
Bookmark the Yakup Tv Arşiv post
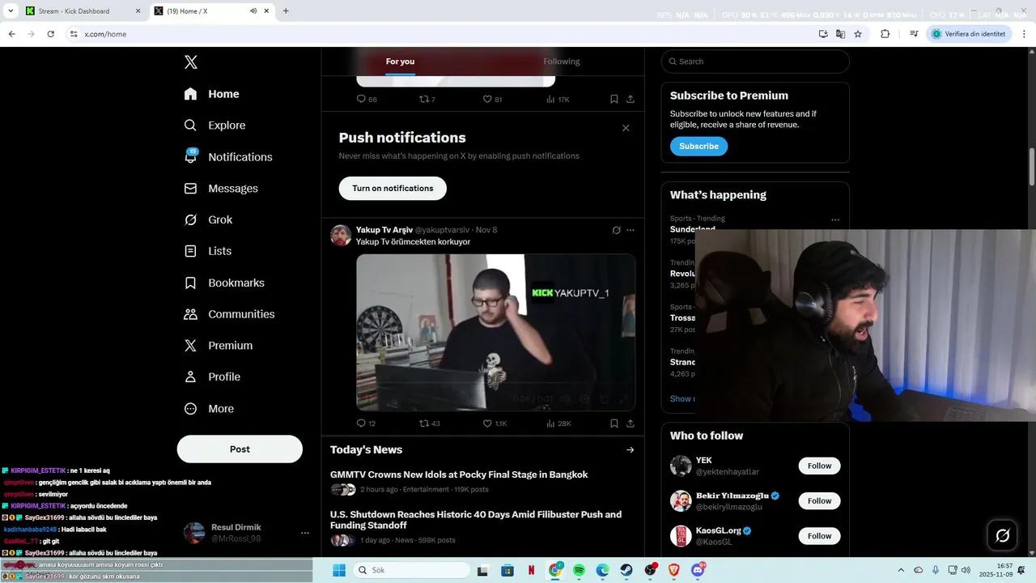[614, 423]
